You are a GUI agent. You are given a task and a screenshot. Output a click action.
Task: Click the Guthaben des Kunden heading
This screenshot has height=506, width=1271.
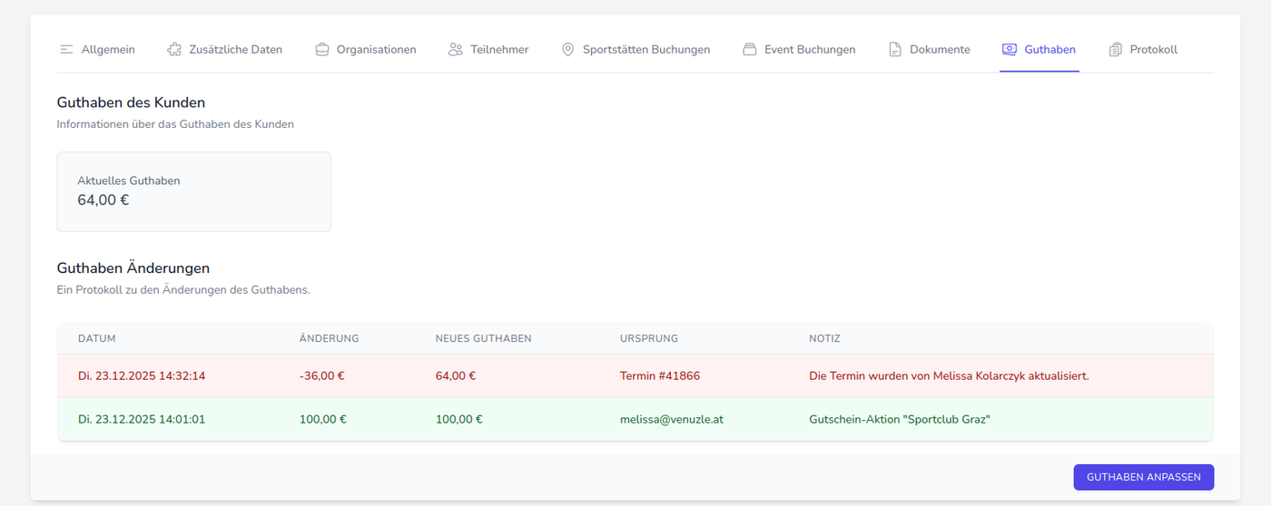click(x=131, y=102)
